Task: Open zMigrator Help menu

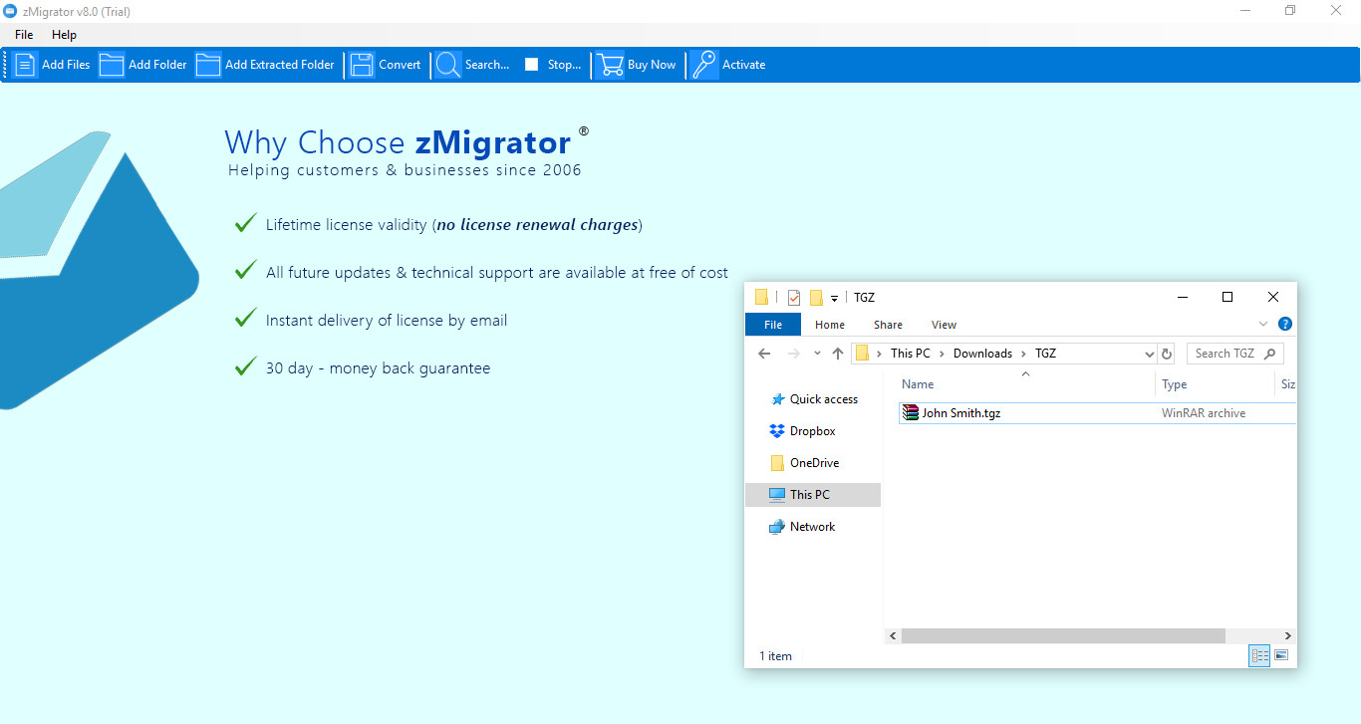Action: click(64, 35)
